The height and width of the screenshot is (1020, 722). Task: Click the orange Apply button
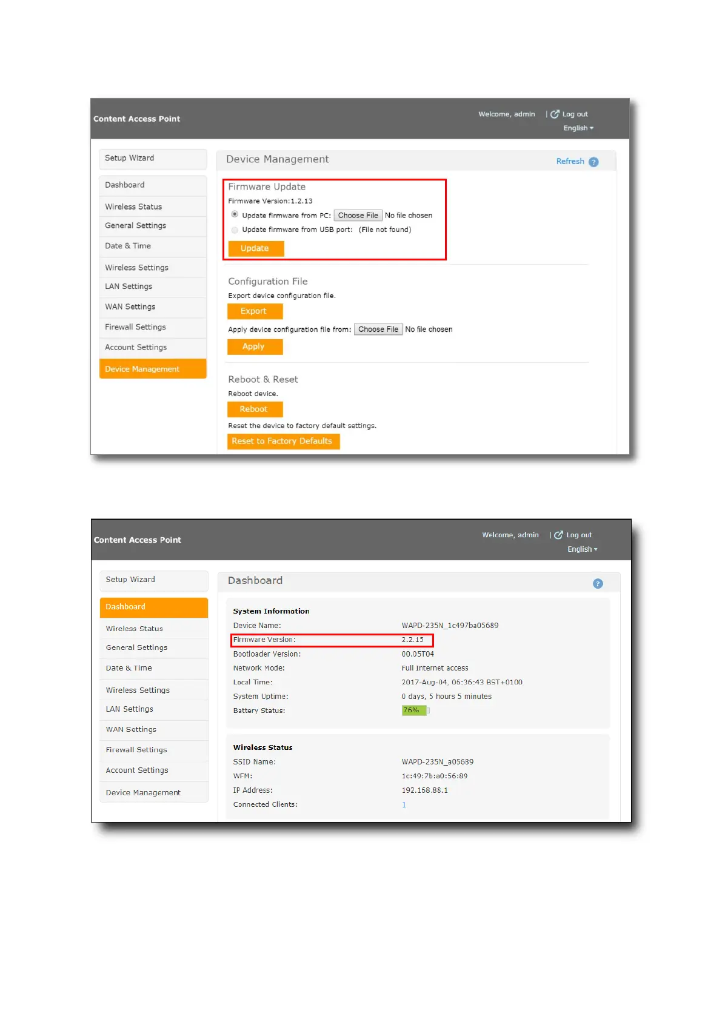[255, 346]
